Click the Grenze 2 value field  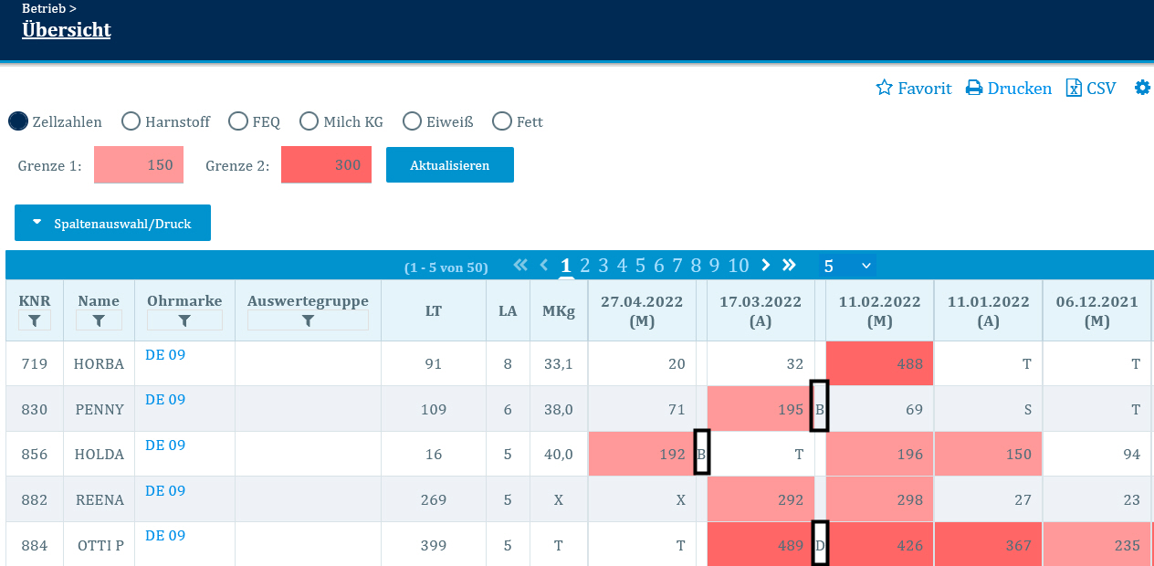(x=326, y=165)
